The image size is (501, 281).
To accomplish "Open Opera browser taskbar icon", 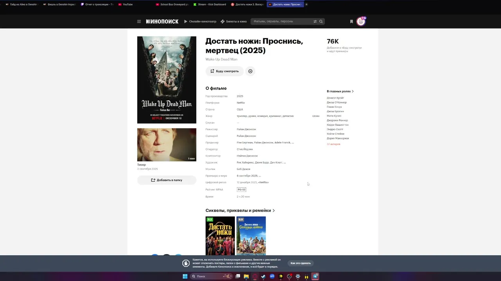I will tap(255, 276).
